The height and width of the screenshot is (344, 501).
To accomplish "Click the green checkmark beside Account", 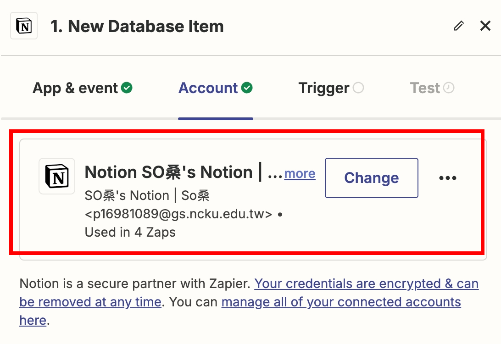I will click(247, 88).
